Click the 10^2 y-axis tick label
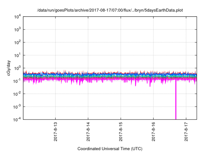The image size is (217, 152). coord(17,42)
